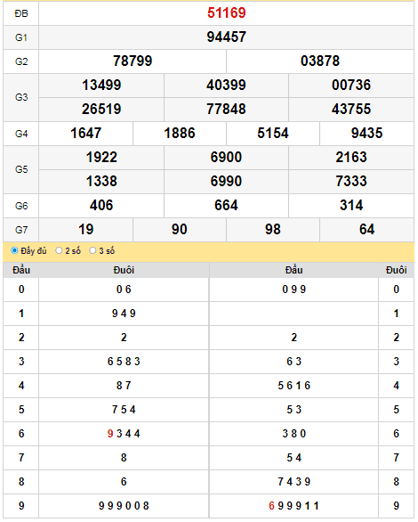Click the G1 prize number 94457

[x=226, y=37]
